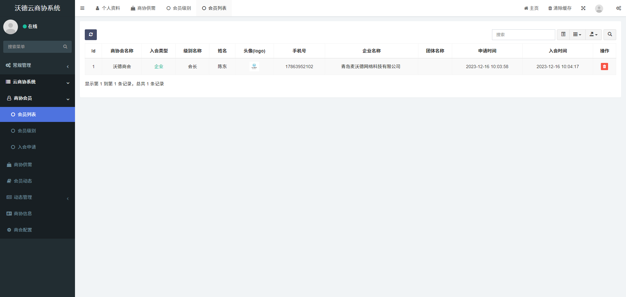The width and height of the screenshot is (626, 297).
Task: Click the 在线 online status indicator
Action: tap(30, 26)
